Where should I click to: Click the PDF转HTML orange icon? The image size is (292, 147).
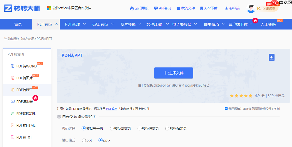pyautogui.click(x=12, y=125)
